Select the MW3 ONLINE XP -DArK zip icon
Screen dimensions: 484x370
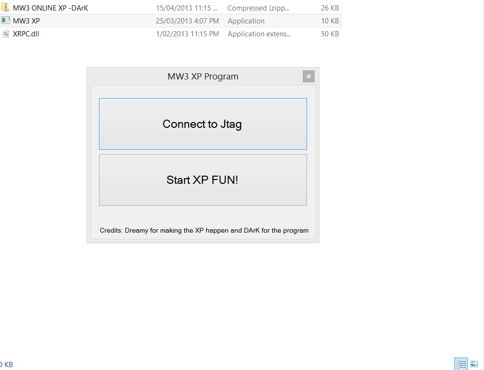click(x=6, y=8)
